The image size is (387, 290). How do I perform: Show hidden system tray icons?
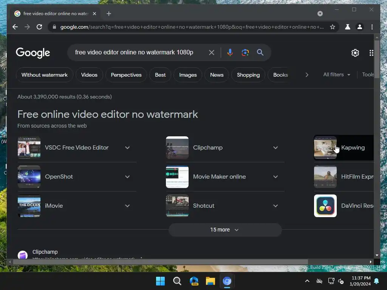tap(307, 281)
